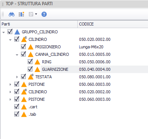Viewport: 148px width, 139px height.
Task: Click the edit properties toolbar icon
Action: click(x=31, y=14)
